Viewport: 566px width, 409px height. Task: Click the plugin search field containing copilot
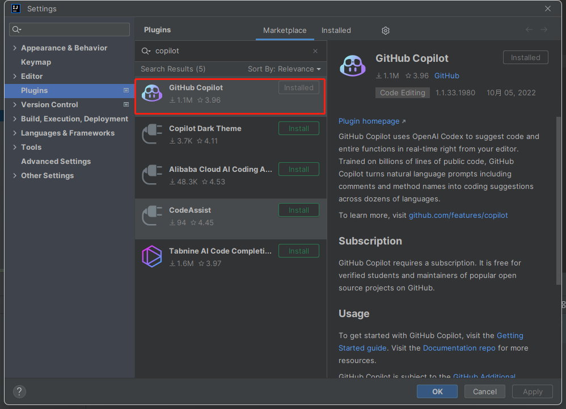point(231,51)
